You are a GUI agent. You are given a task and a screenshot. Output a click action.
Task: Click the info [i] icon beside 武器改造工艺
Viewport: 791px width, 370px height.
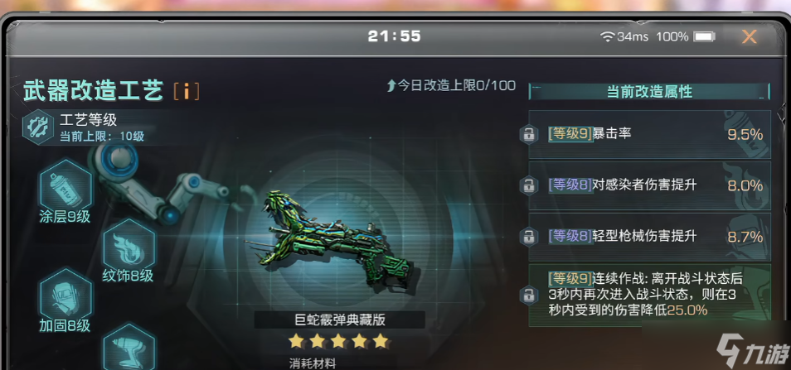coord(187,91)
